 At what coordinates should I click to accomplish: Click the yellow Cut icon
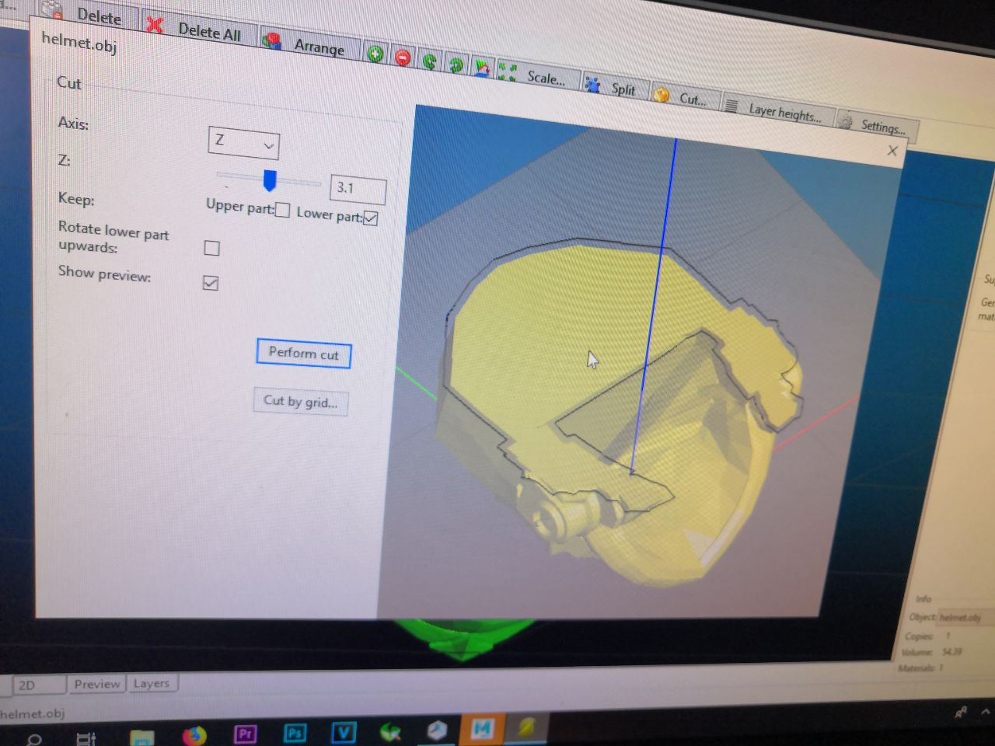tap(662, 94)
